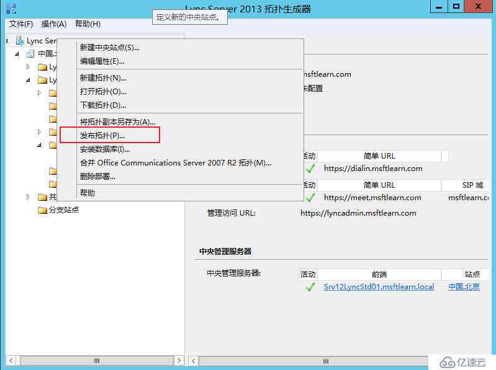Select the 分支站点 folder icon

(x=42, y=210)
